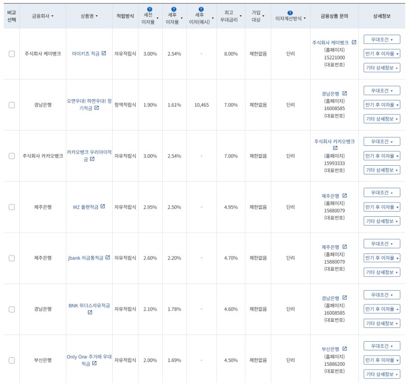Viewport: 408px width, 383px height.
Task: Check compare box for Only One 주거래 우대적금 row
Action: [12, 361]
